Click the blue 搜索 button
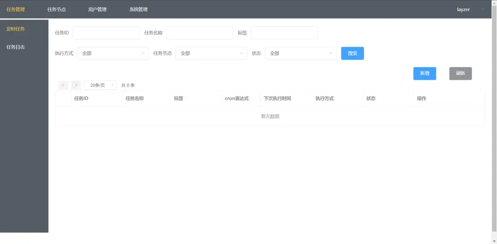The width and height of the screenshot is (497, 244). coord(353,53)
